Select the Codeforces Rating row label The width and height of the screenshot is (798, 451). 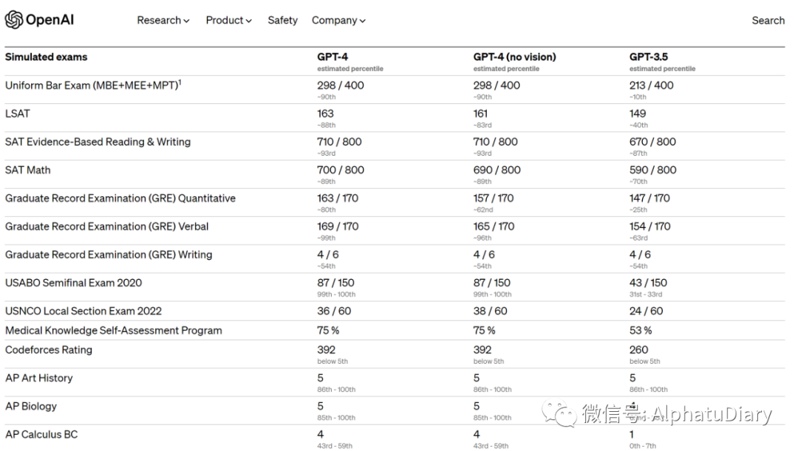[49, 350]
